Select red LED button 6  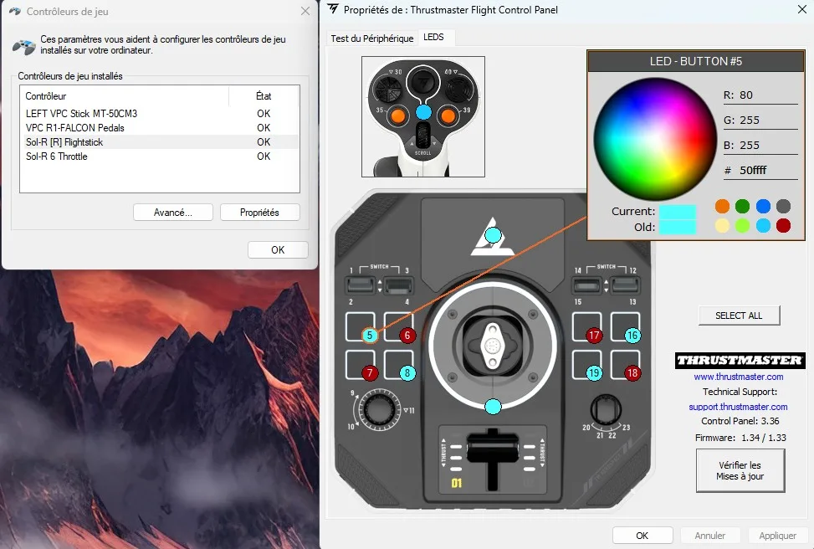coord(407,335)
